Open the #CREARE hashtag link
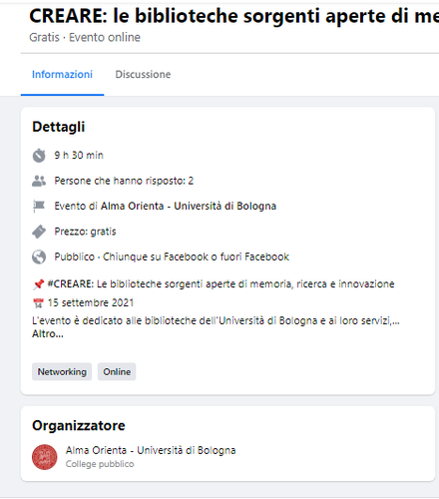This screenshot has height=499, width=439. pos(71,284)
